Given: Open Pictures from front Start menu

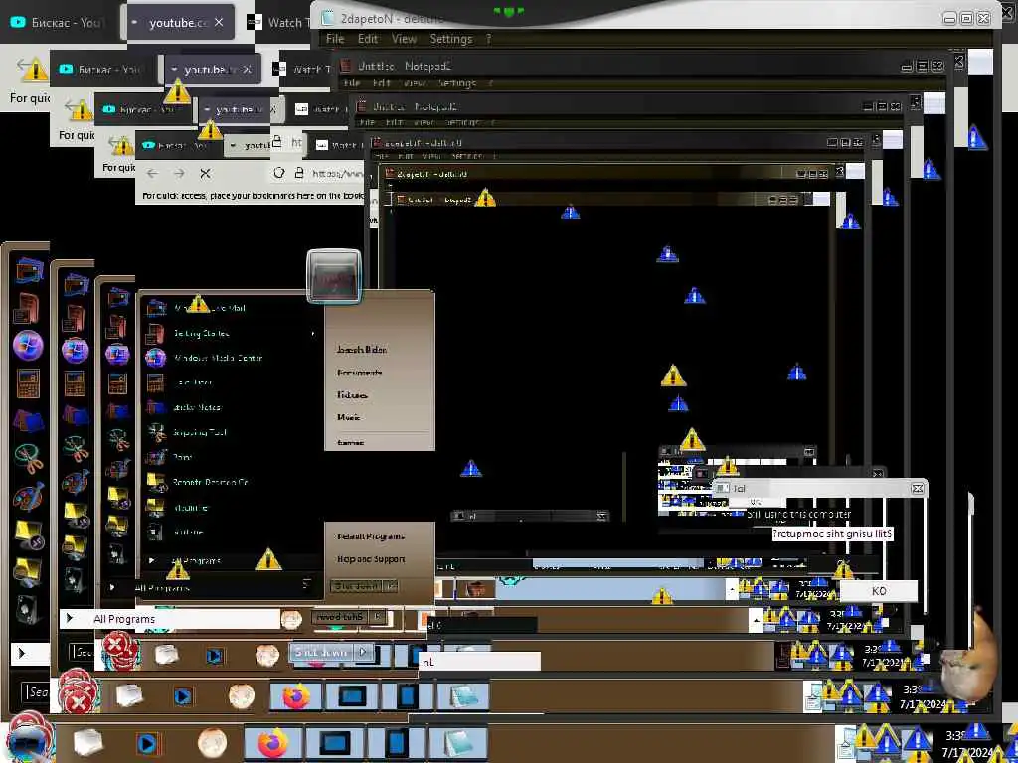Looking at the screenshot, I should [353, 395].
